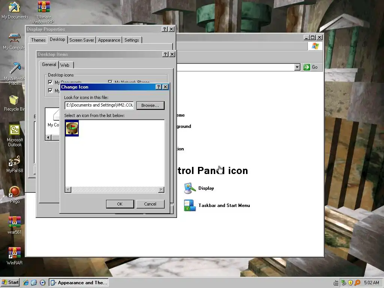The width and height of the screenshot is (384, 288).
Task: Click the Go button in Control Panel window
Action: coord(311,67)
